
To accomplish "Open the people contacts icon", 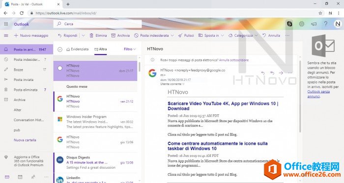I will point(33,177).
